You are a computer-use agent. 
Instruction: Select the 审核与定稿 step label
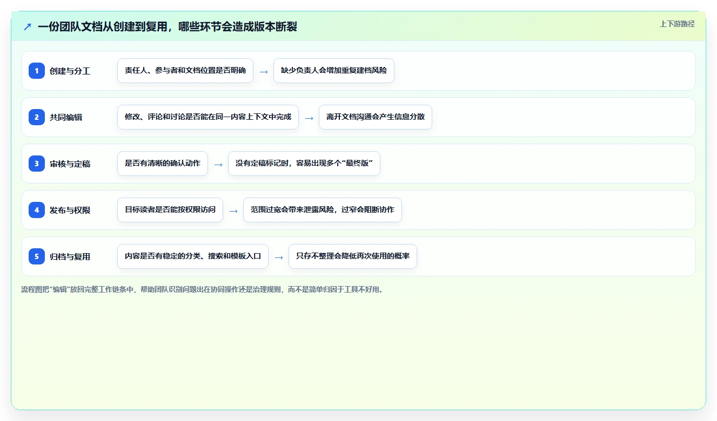coord(70,164)
